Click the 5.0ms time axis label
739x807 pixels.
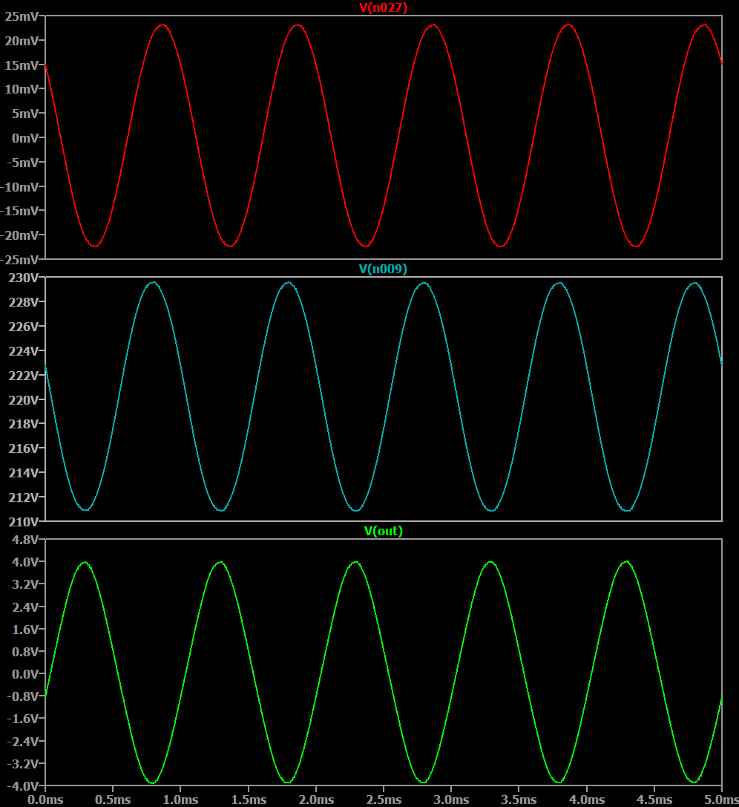pos(720,800)
